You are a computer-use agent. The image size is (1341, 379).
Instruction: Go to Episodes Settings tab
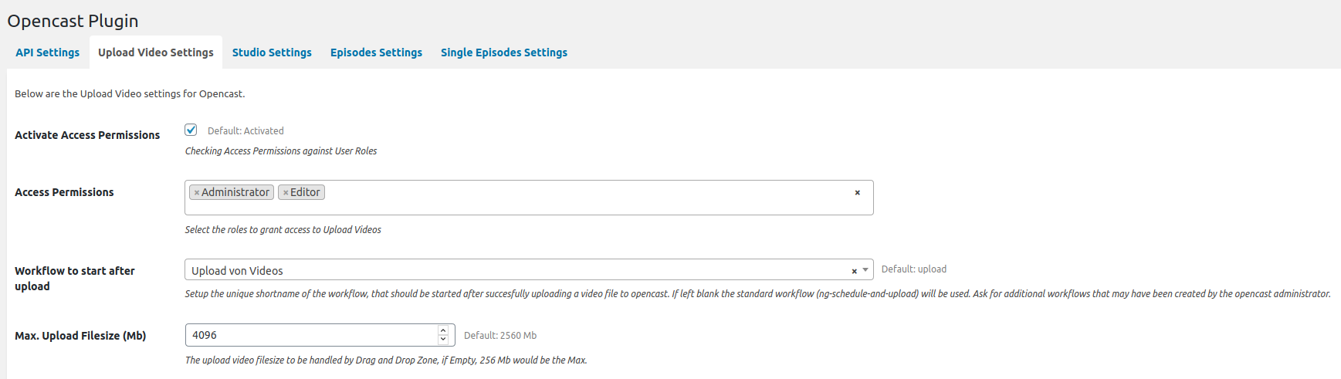pos(376,52)
